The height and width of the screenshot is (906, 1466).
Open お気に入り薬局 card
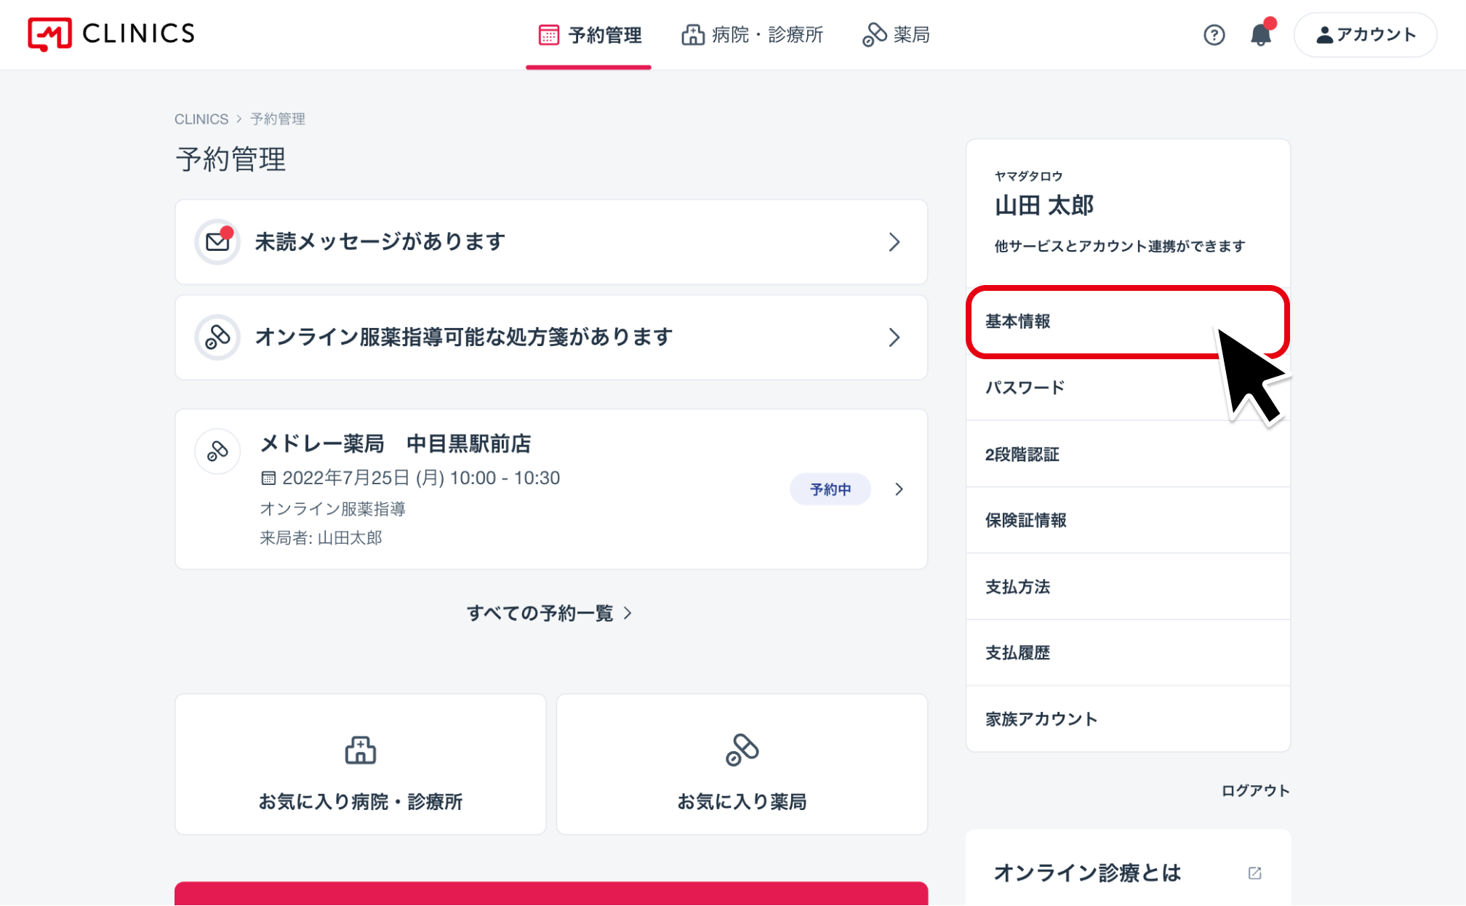[x=742, y=764]
